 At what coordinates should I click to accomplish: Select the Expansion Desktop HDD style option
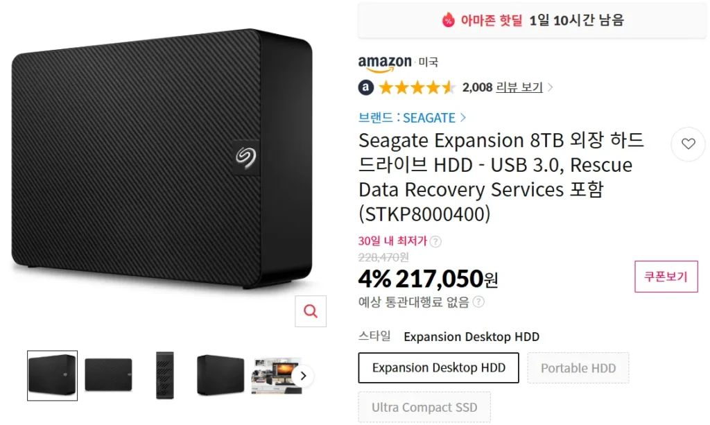pos(438,368)
